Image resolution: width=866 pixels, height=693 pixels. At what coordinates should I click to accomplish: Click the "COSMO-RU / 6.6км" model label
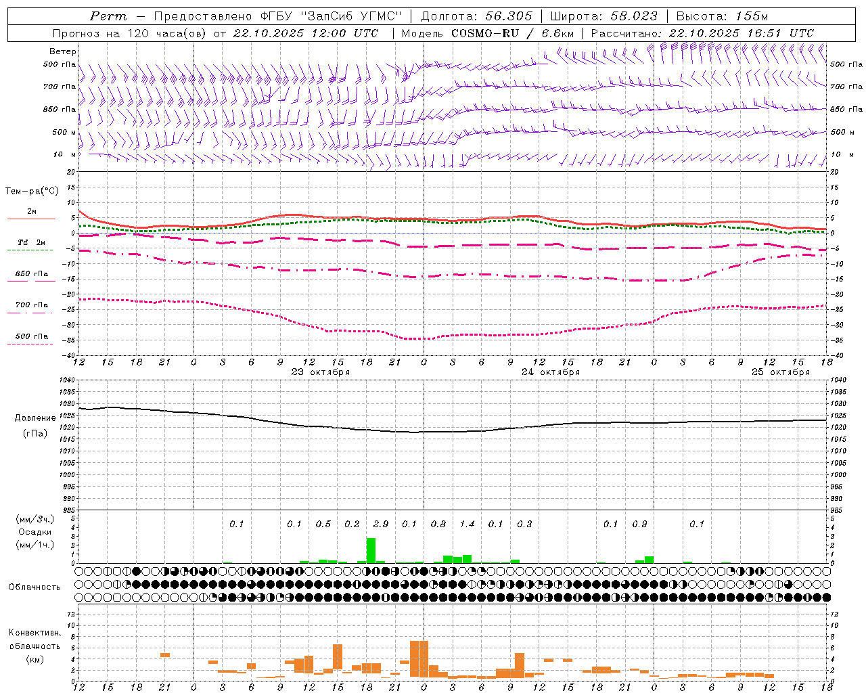click(512, 33)
